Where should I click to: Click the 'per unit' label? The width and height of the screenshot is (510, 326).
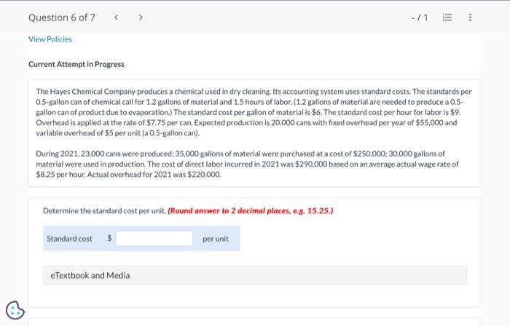[x=216, y=239]
